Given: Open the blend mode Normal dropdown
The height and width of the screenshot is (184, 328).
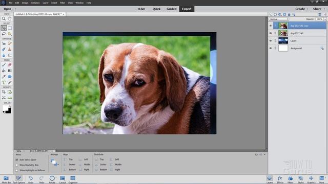Looking at the screenshot, I should 279,19.
